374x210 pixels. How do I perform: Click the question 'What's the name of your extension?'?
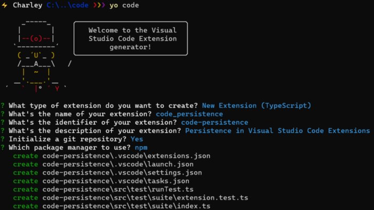pos(80,114)
